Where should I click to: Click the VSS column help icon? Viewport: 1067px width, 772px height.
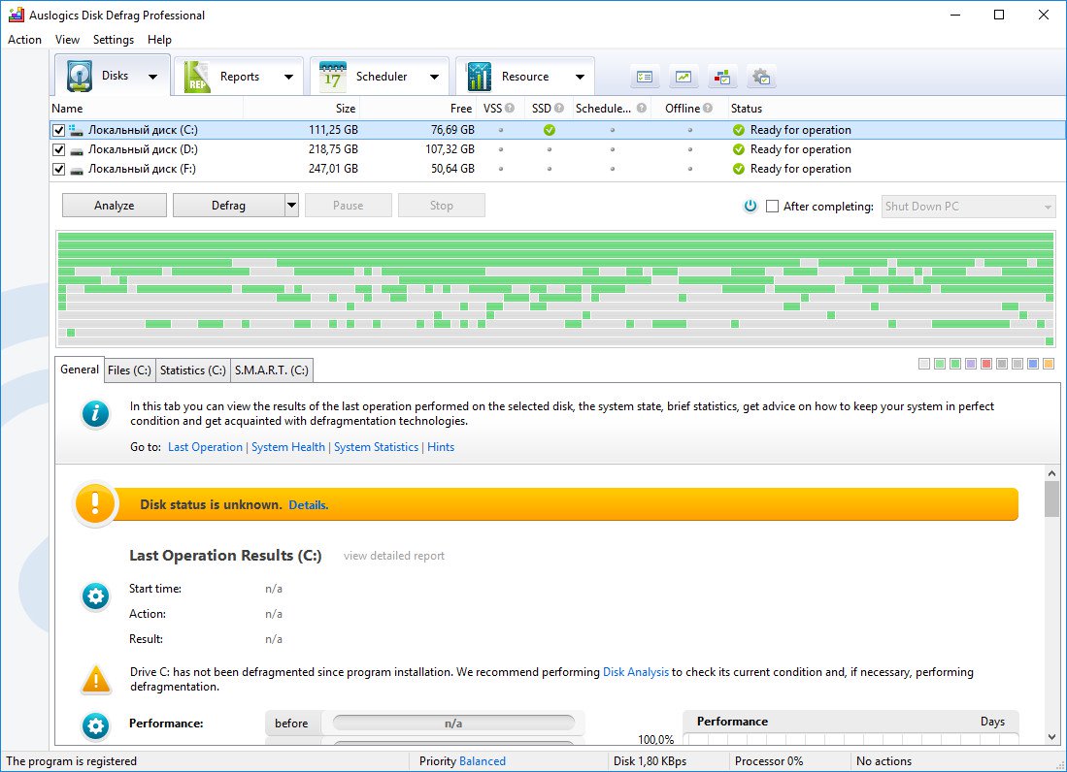510,108
